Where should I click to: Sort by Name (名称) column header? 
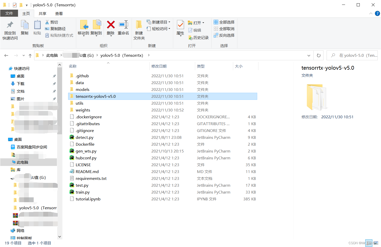click(x=73, y=66)
